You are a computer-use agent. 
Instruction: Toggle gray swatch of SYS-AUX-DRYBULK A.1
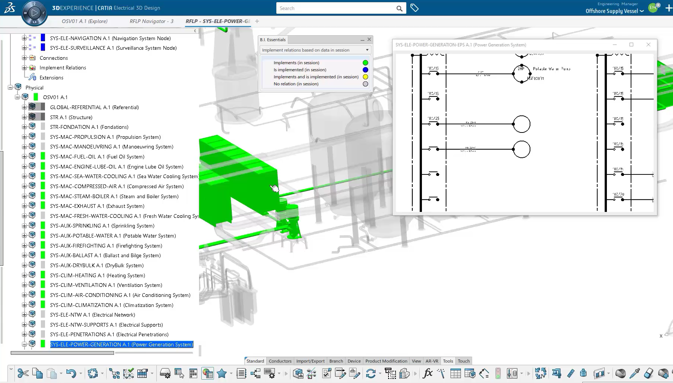tap(43, 265)
